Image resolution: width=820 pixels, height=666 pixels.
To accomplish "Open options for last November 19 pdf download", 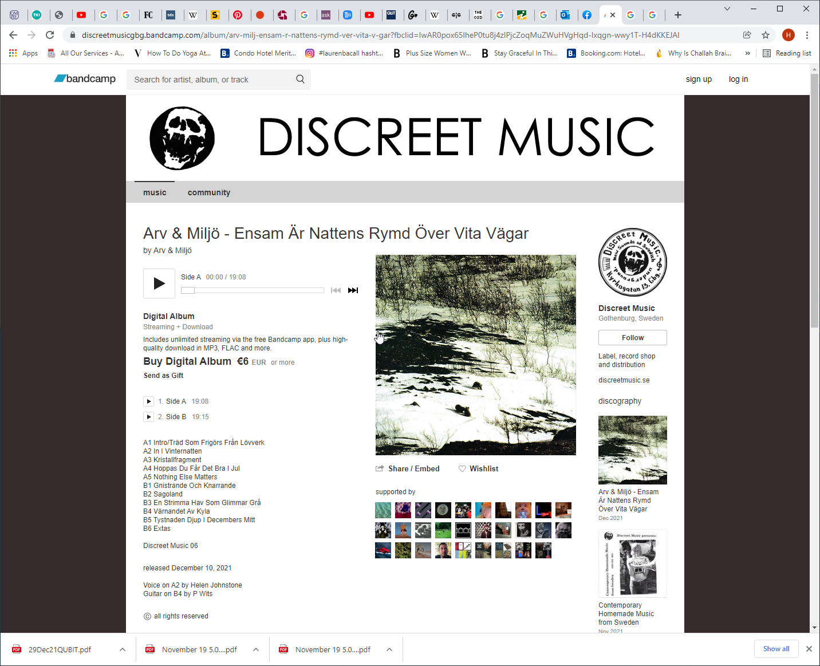I will click(389, 649).
